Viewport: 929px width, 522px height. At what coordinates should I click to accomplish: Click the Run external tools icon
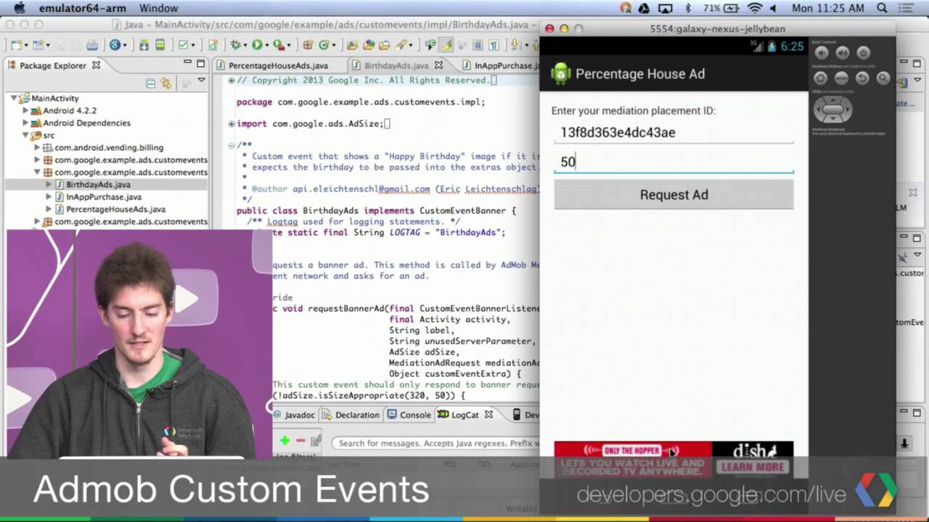coord(278,45)
